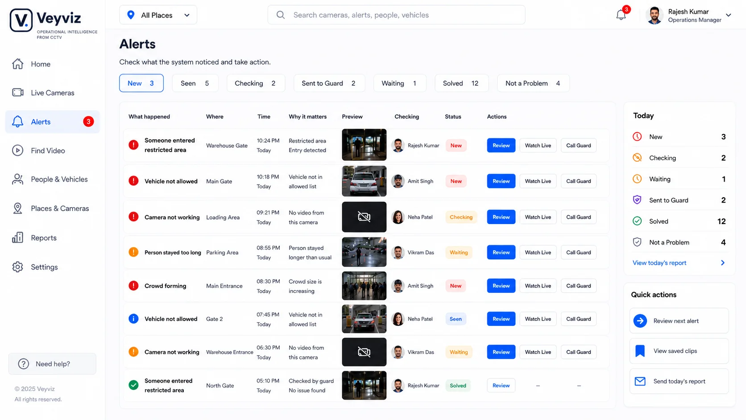This screenshot has width=746, height=420.
Task: Click green check icon for North Gate alert
Action: [133, 385]
